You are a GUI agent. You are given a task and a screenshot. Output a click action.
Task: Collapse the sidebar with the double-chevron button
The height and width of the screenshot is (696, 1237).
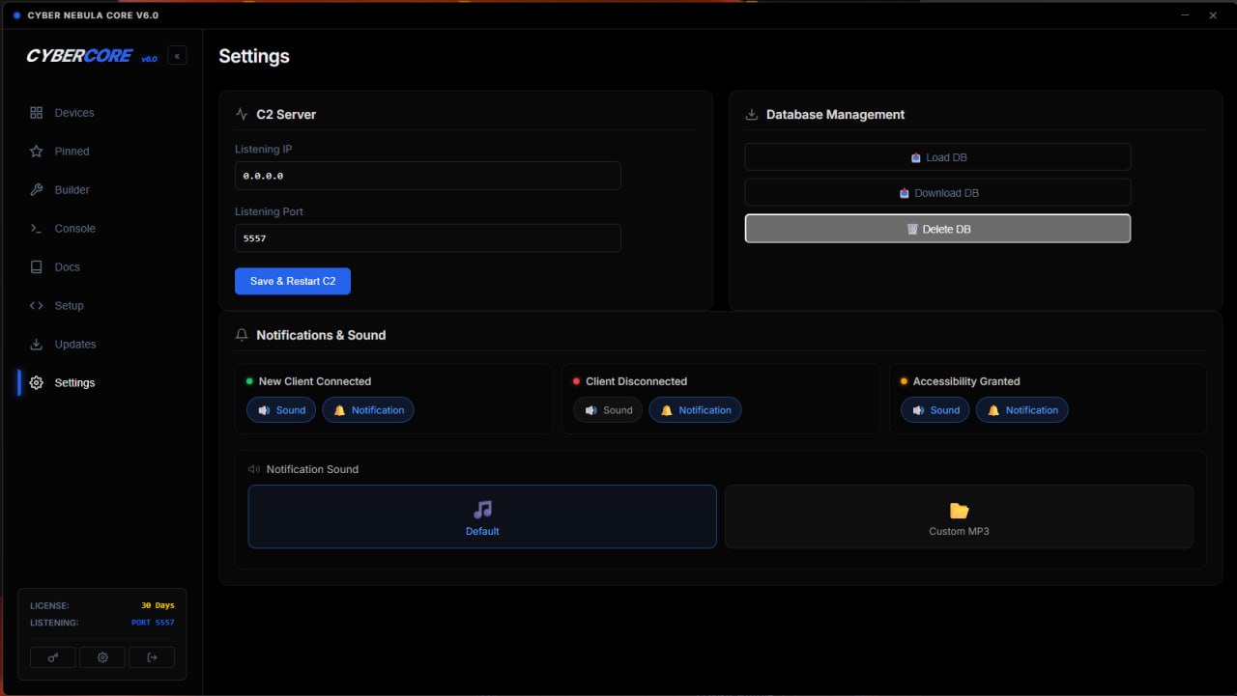(x=177, y=56)
